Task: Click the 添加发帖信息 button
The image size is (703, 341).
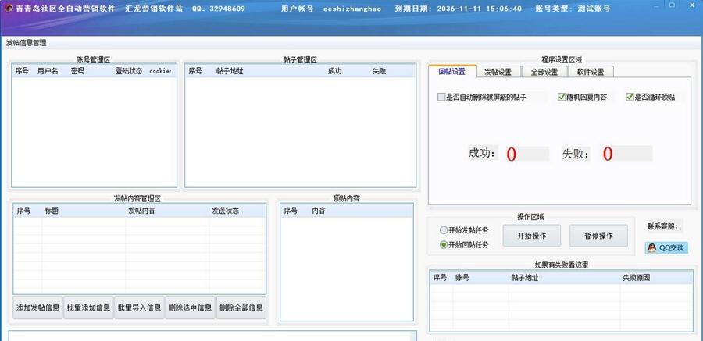Action: point(37,308)
